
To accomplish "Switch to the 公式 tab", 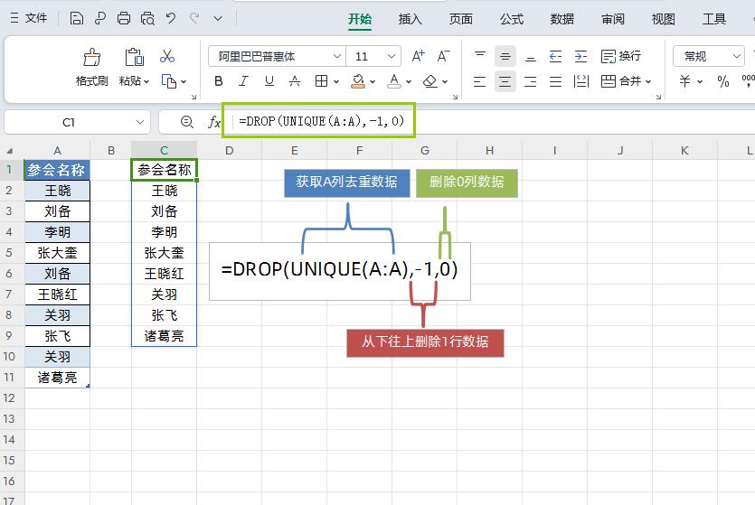I will coord(512,19).
